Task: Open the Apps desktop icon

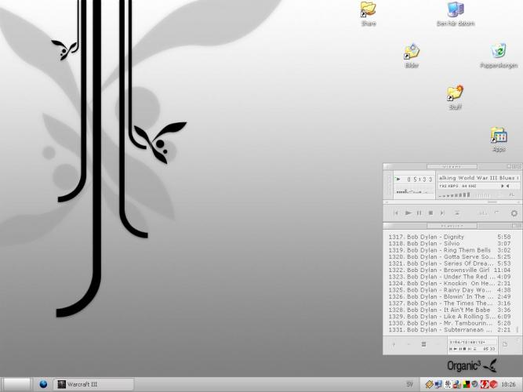Action: pos(498,136)
